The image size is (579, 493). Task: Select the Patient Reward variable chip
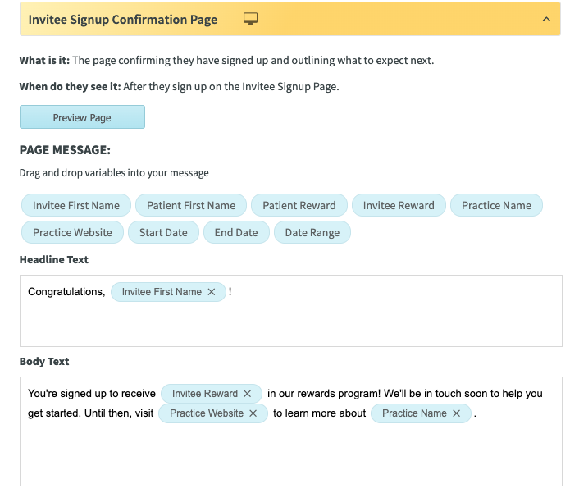[x=299, y=205]
